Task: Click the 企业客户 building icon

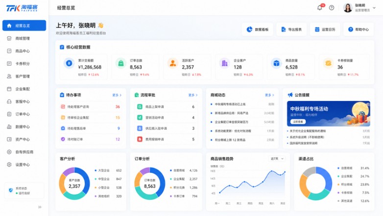Action: point(224,63)
